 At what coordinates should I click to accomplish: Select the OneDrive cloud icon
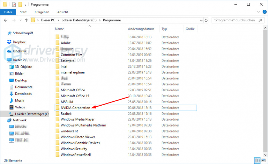point(9,51)
